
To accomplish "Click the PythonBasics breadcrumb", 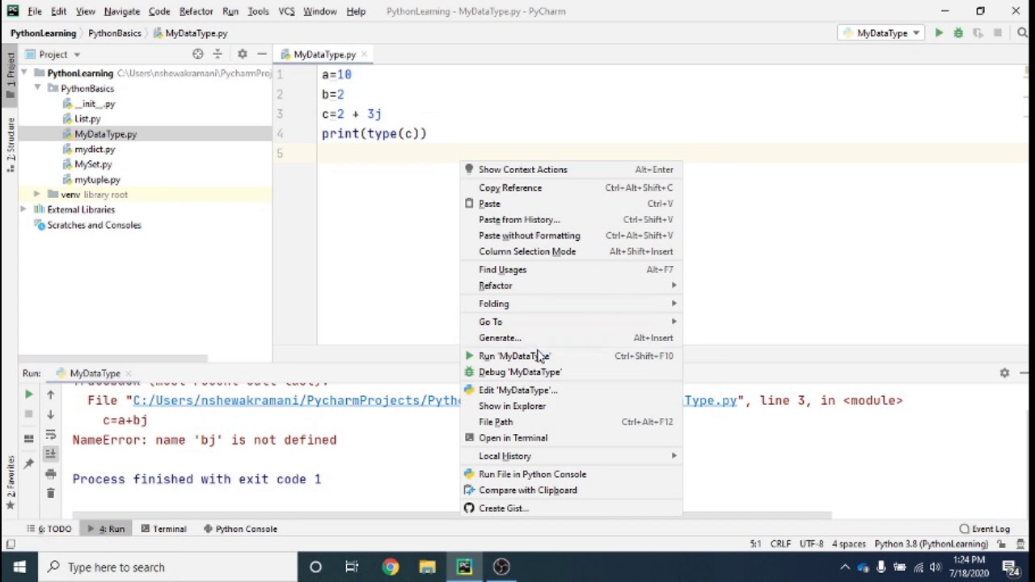I will coord(114,33).
